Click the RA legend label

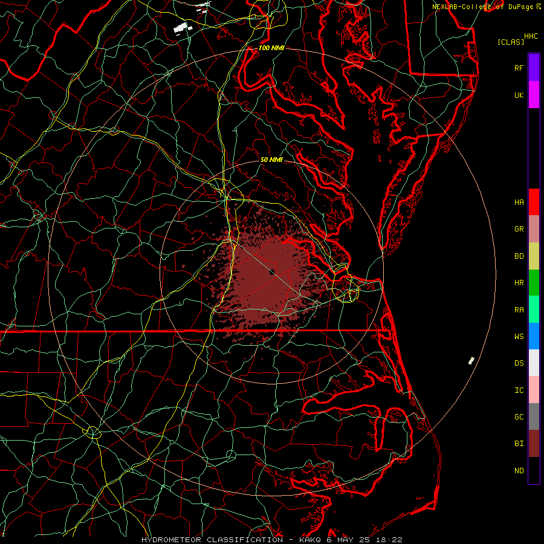[x=519, y=310]
